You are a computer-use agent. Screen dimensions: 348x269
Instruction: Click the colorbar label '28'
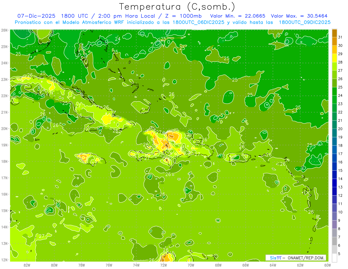tap(340, 62)
